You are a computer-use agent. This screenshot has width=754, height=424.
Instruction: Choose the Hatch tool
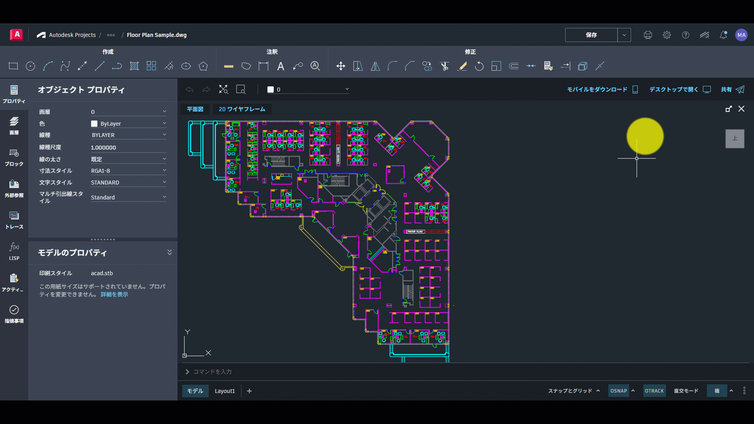click(134, 66)
